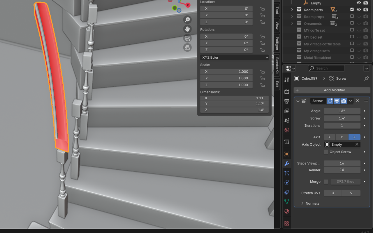This screenshot has height=233, width=373.
Task: Hide the Empty object with eye icon
Action: point(359,3)
